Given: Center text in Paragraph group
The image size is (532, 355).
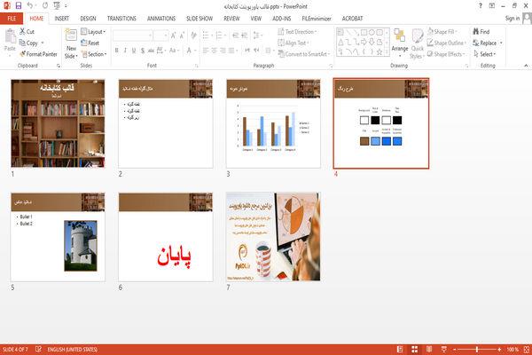Looking at the screenshot, I should (214, 51).
